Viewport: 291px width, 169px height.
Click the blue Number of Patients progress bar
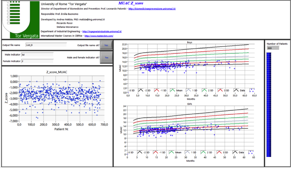(x=269, y=105)
